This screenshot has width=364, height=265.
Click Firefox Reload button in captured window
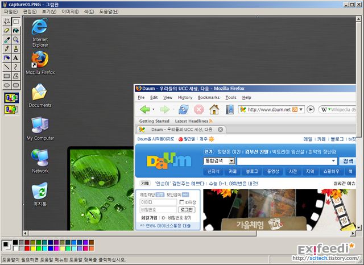[183, 109]
